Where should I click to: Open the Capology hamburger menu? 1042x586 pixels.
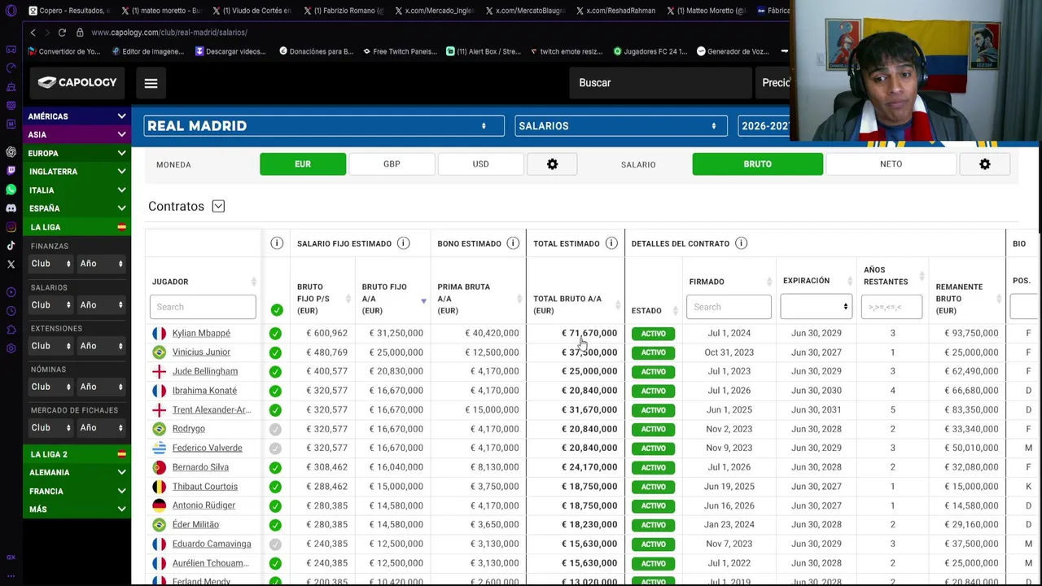pos(151,83)
